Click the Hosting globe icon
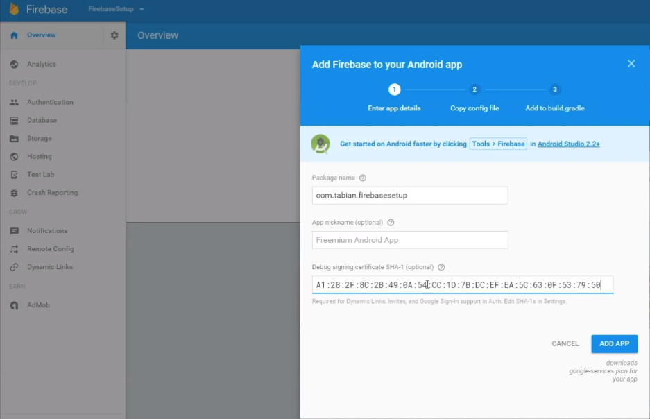Viewport: 650px width, 419px height. (x=14, y=157)
